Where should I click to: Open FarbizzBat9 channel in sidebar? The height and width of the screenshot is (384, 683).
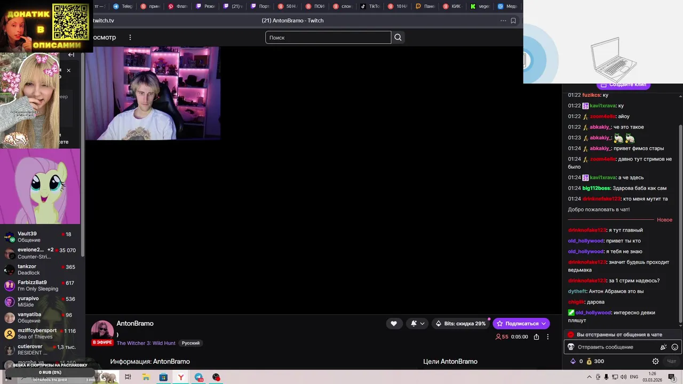[x=42, y=285]
